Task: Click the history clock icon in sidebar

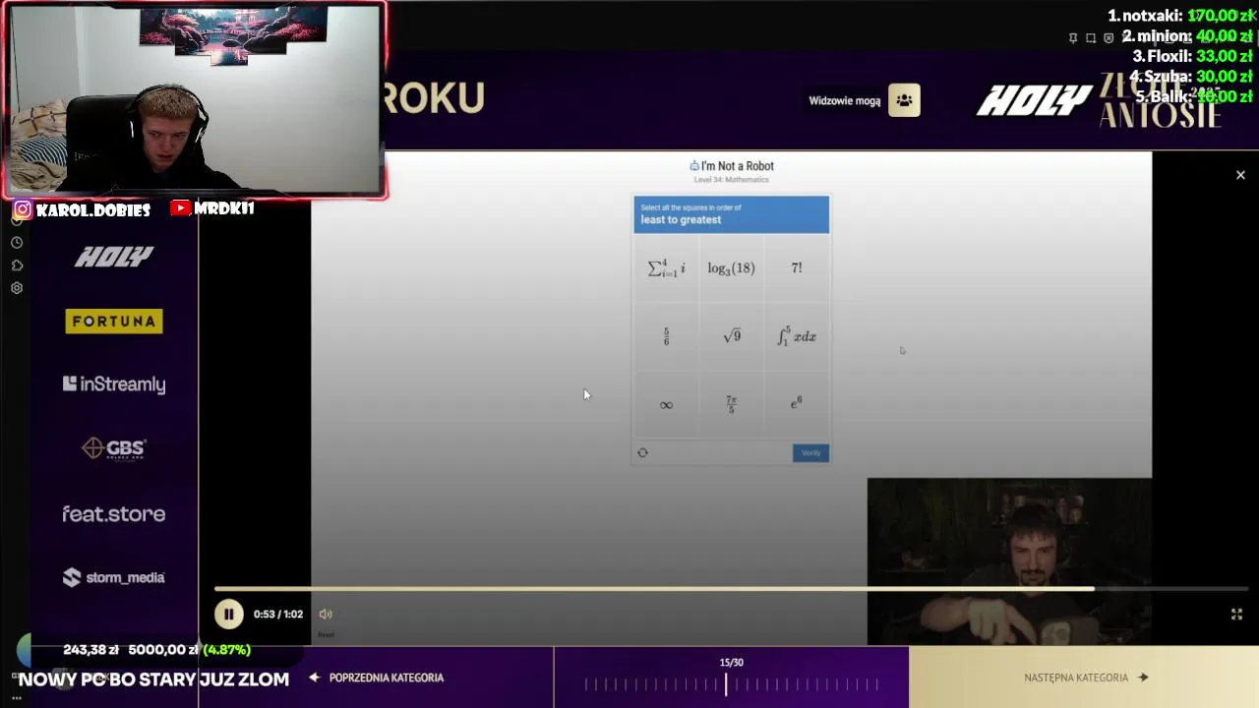Action: coord(17,243)
